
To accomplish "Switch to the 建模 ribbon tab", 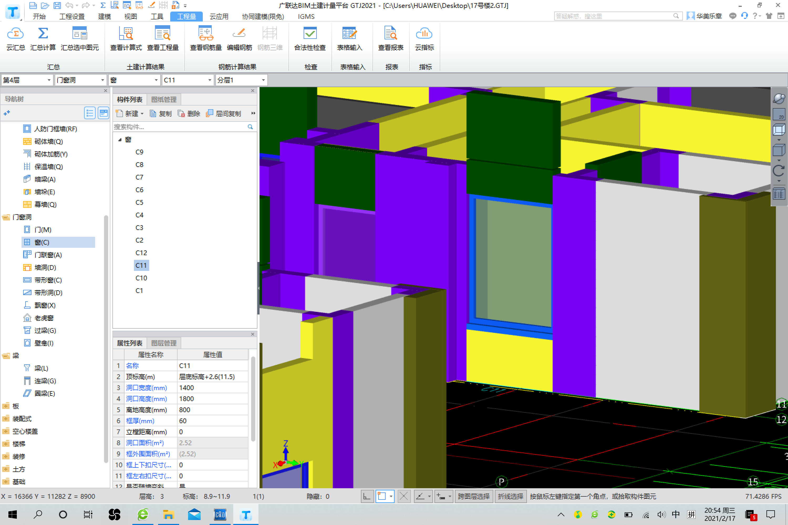I will point(104,16).
